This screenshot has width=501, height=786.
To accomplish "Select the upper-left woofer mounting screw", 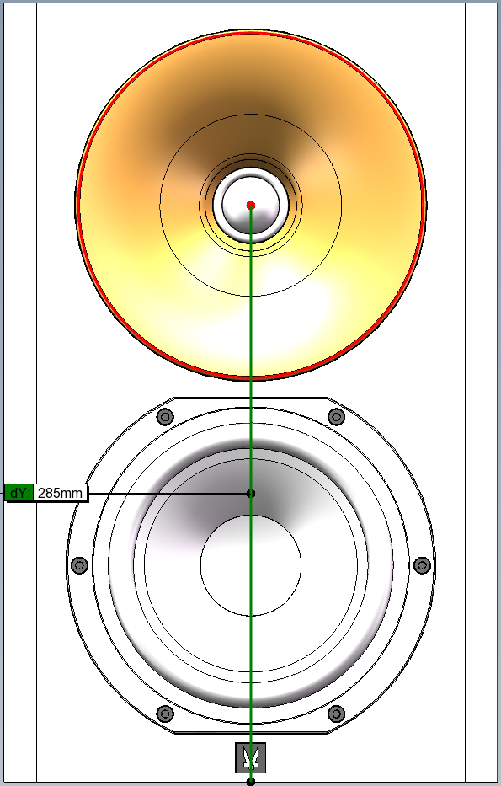I will pyautogui.click(x=165, y=416).
